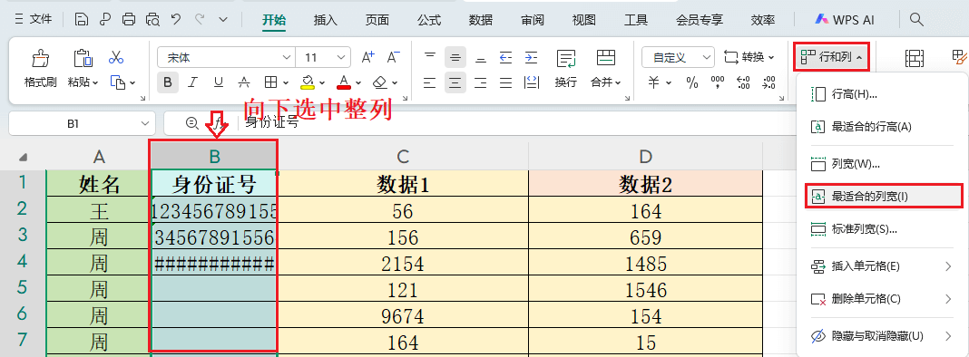Open the font size 11 dropdown

(x=341, y=57)
